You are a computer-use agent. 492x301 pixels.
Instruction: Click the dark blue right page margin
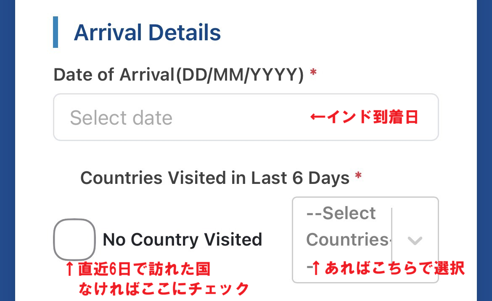tap(484, 150)
